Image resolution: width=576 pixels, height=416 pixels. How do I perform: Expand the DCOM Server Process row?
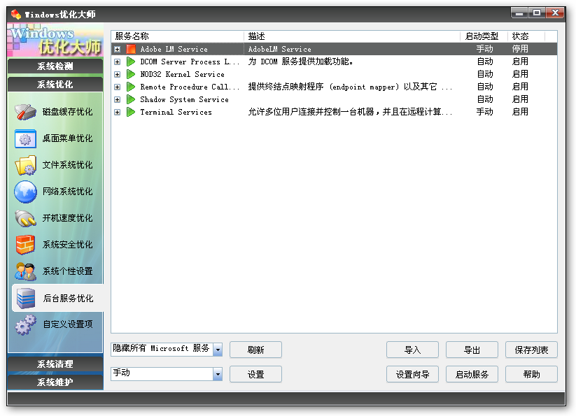tap(117, 62)
